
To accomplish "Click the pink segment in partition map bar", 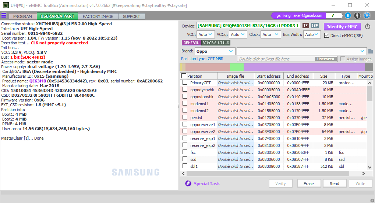I will (x=208, y=67).
